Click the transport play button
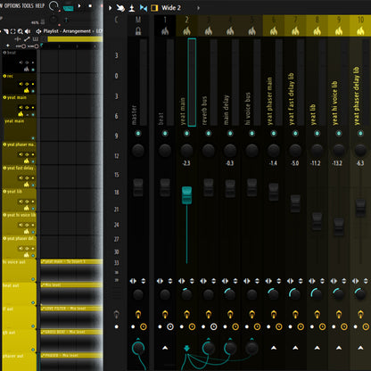Image resolution: width=371 pixels, height=371 pixels. (x=79, y=5)
